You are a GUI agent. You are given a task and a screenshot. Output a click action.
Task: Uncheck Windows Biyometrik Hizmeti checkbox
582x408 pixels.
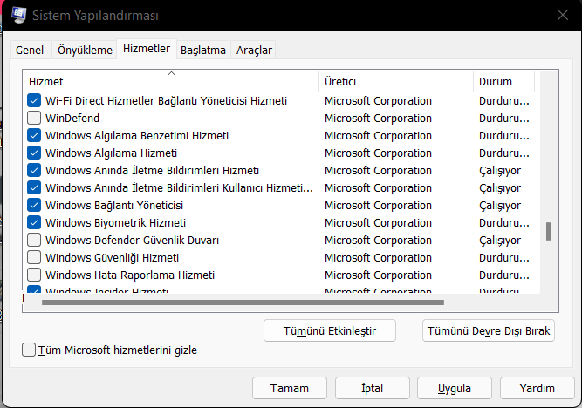(x=34, y=222)
